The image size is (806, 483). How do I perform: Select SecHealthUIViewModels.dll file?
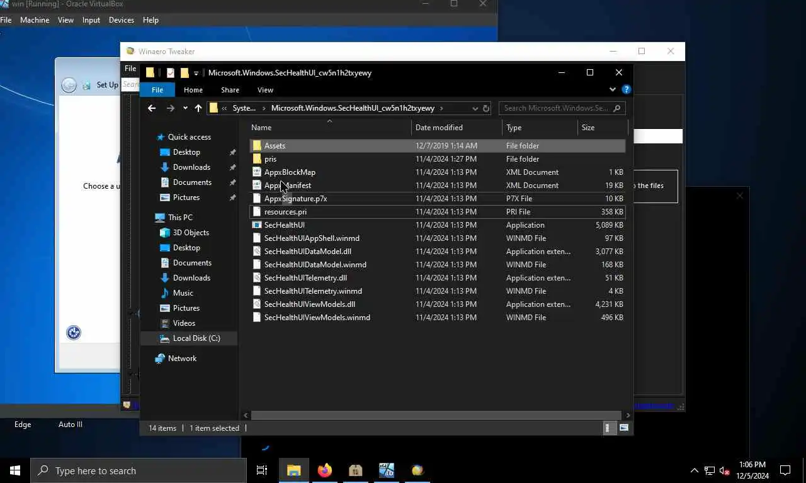[438, 304]
